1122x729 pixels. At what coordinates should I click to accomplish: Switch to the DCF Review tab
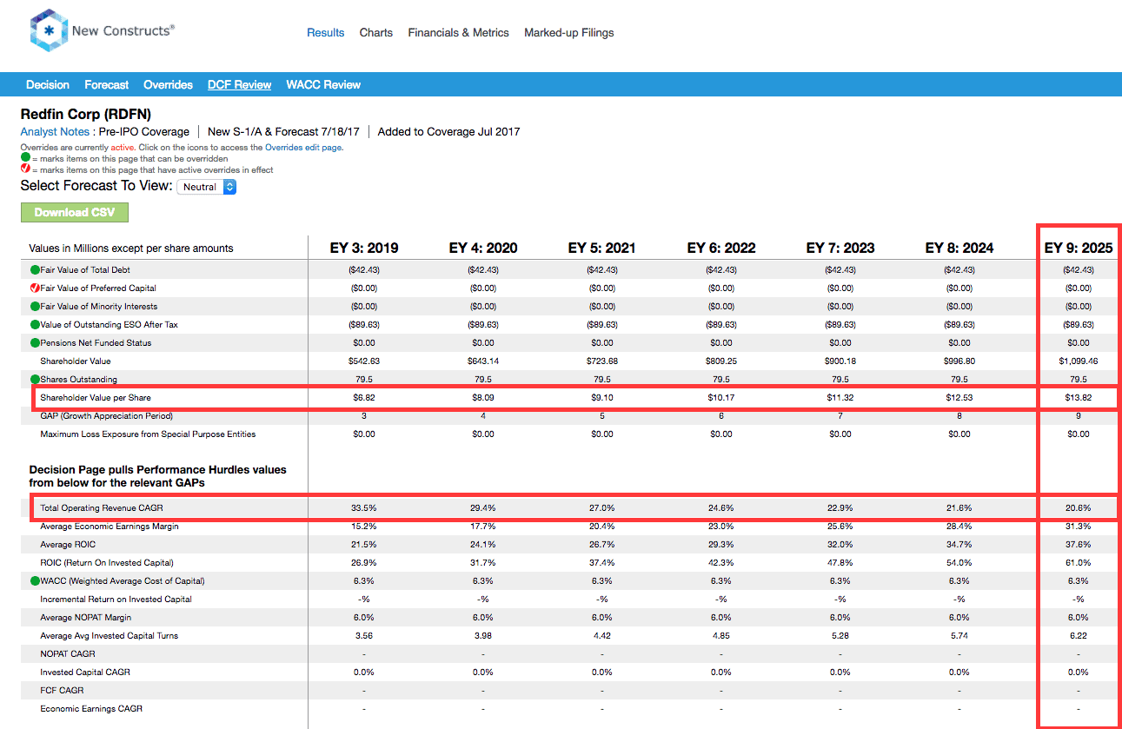pos(240,84)
